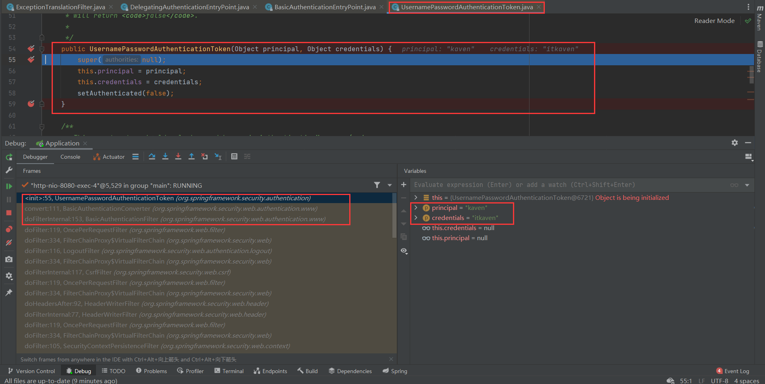Collapse the code fold marker at line 54

(42, 49)
